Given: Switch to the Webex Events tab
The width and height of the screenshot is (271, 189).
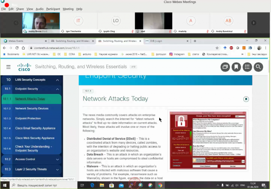Looking at the screenshot, I should 24,41.
